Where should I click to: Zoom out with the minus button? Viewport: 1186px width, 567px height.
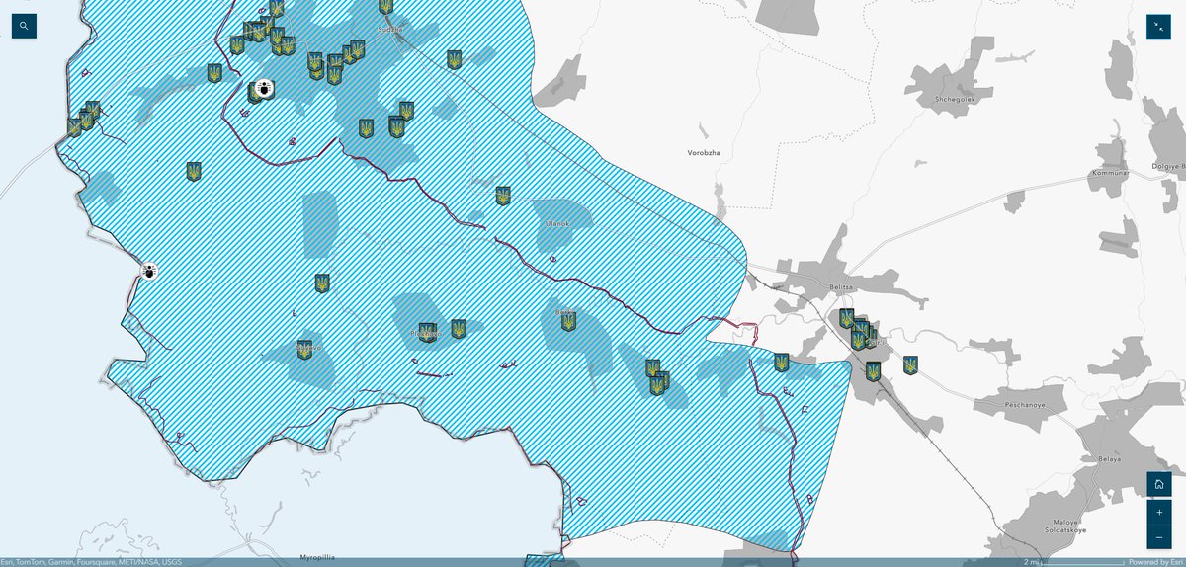click(1158, 537)
